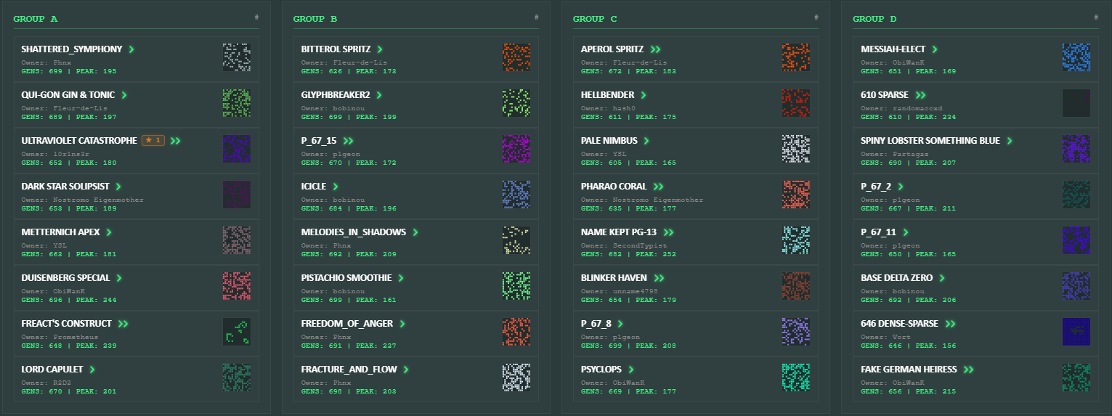Click the double chevron next to PHARAO CORAL

(x=658, y=187)
